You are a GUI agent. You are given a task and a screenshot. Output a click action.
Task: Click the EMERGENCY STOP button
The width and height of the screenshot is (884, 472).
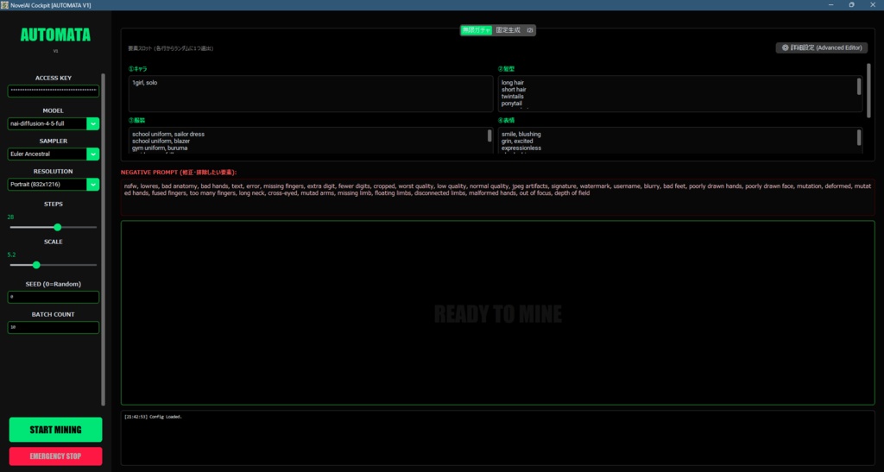[56, 456]
